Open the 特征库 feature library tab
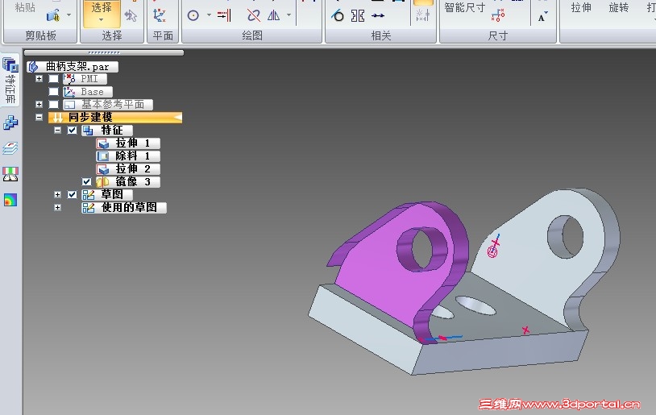The width and height of the screenshot is (656, 415). pos(10,89)
